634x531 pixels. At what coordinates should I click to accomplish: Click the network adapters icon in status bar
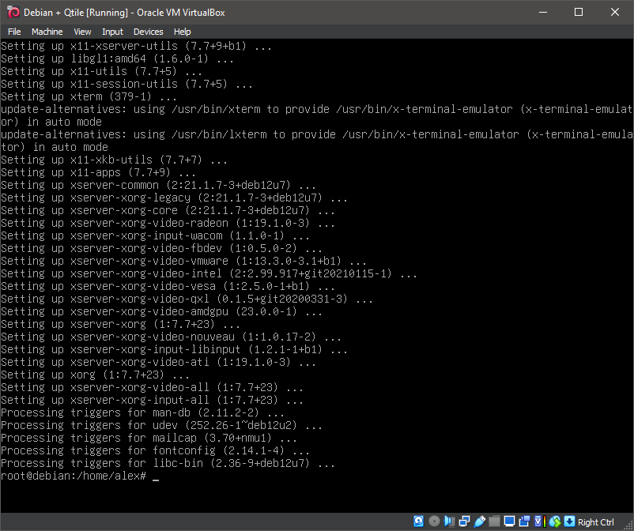point(464,521)
